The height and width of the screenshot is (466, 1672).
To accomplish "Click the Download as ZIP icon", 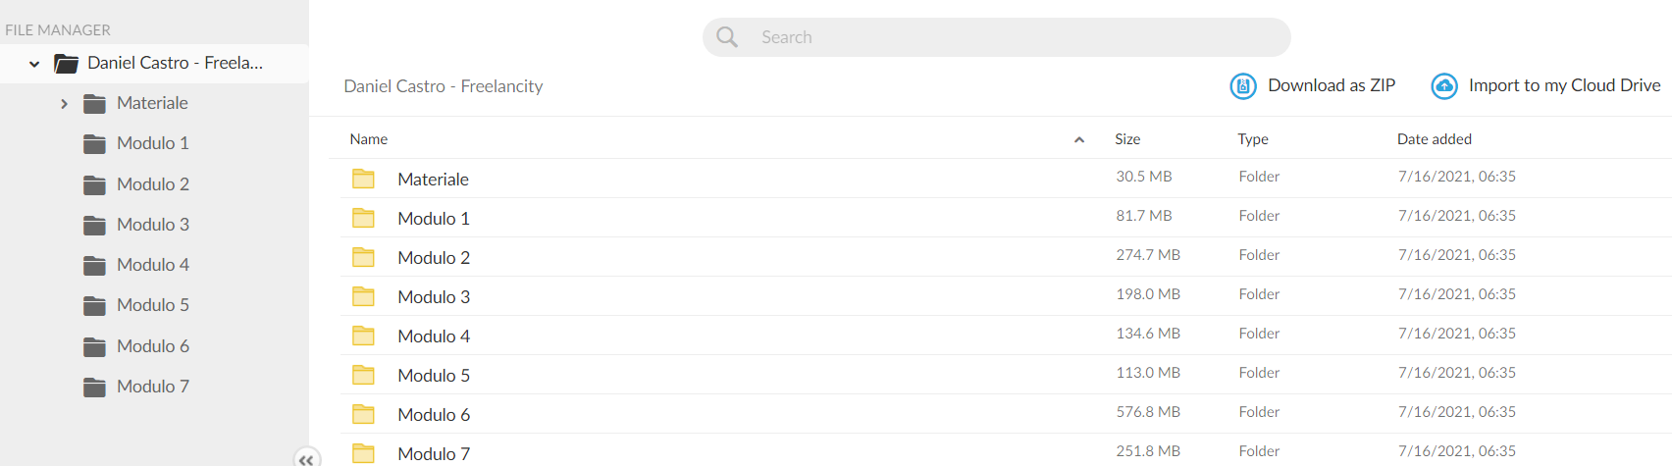I will pos(1243,86).
